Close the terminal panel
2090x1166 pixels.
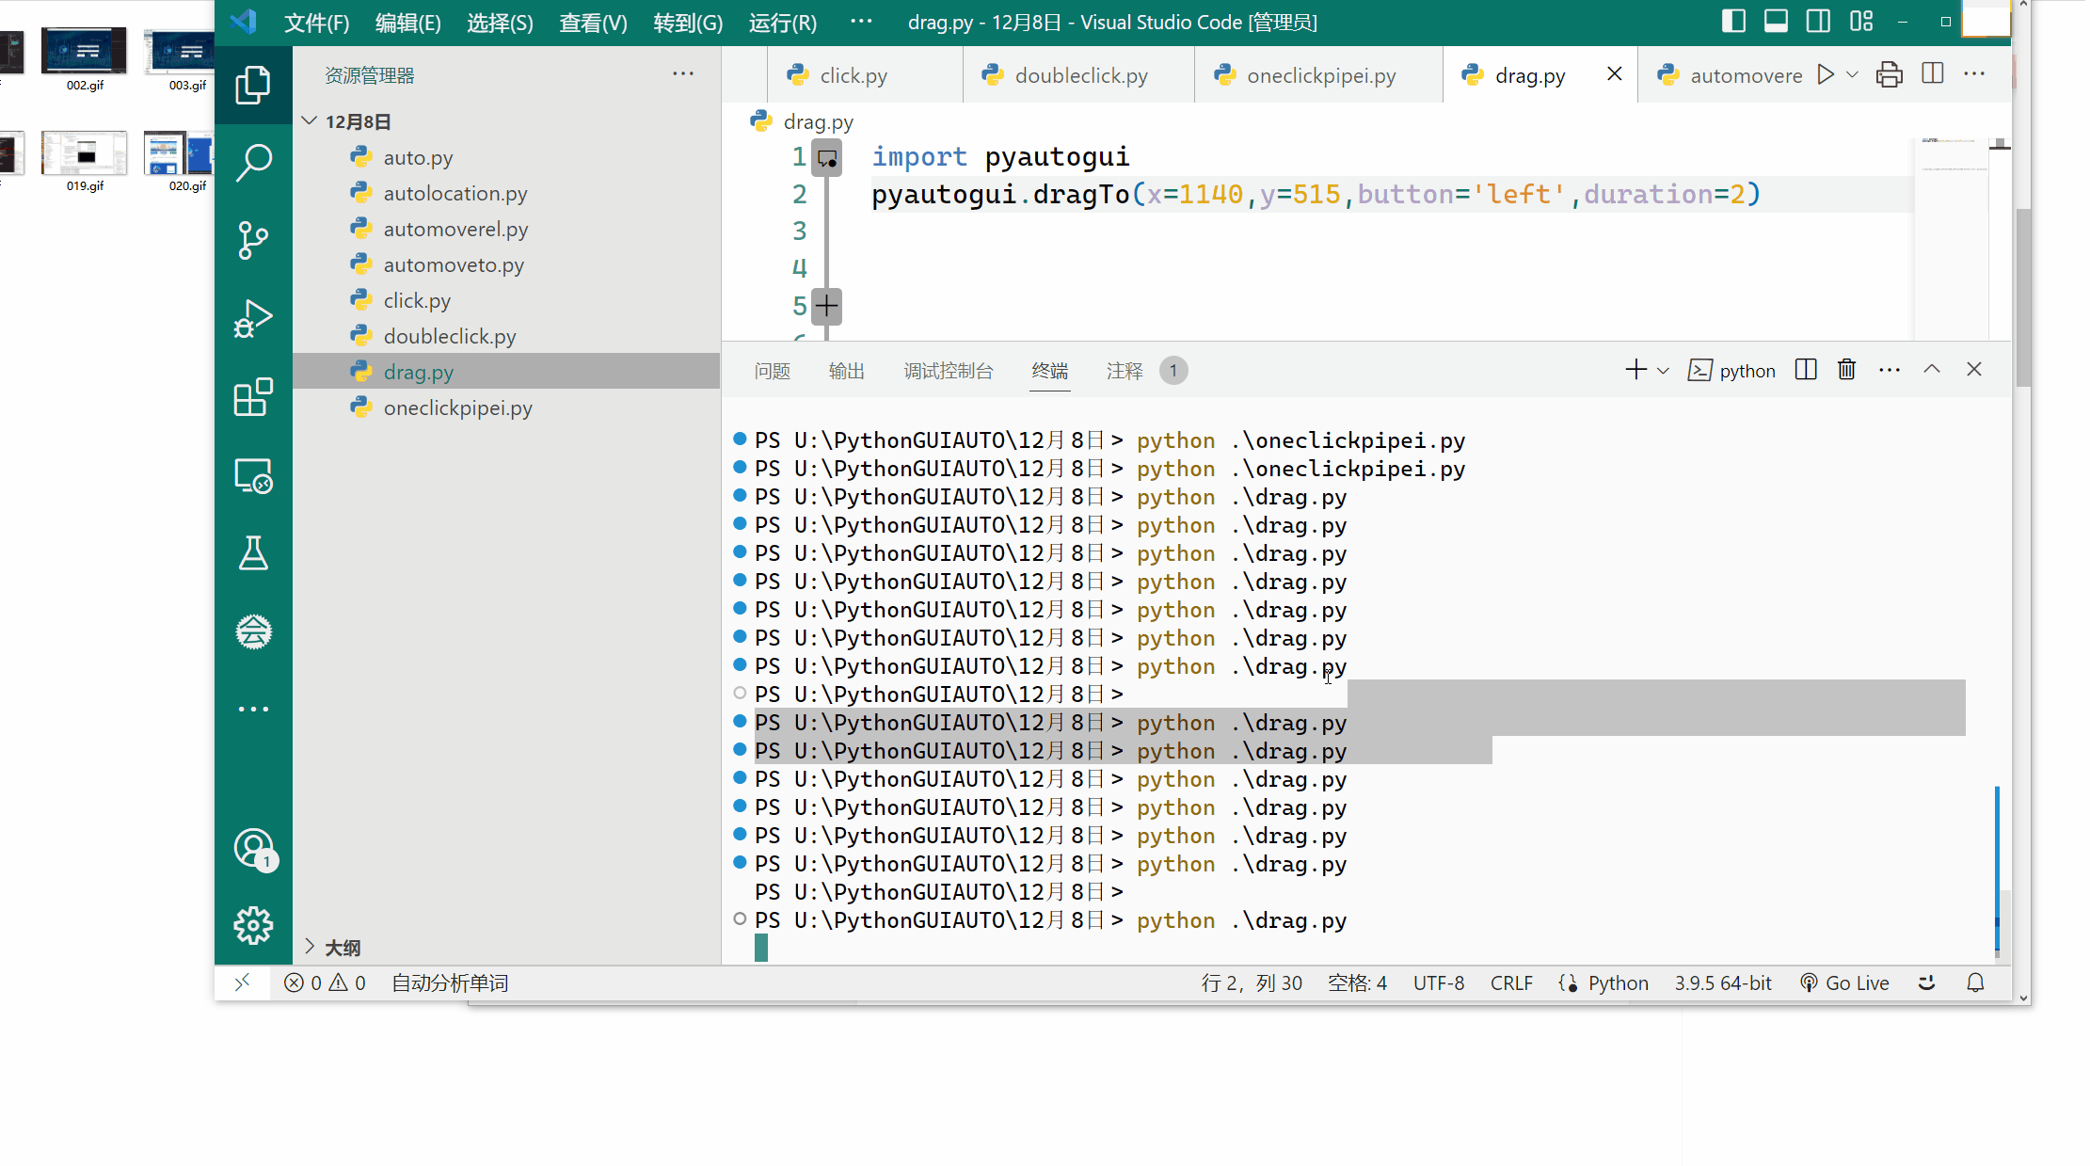click(1973, 370)
